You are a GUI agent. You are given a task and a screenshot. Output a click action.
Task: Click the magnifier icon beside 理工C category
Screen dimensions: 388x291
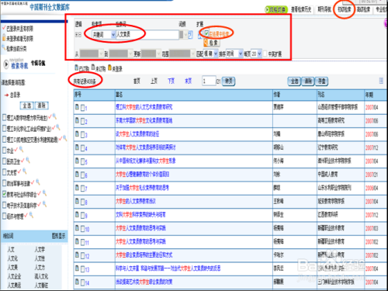(x=65, y=138)
